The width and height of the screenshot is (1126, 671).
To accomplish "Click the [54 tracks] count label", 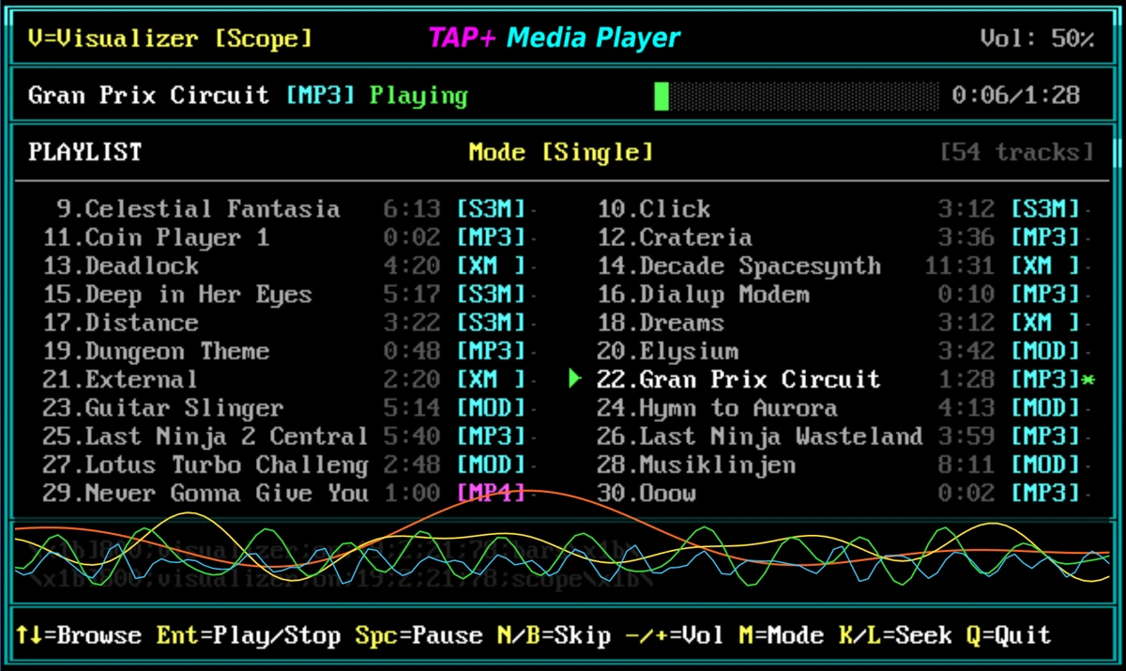I will [x=1017, y=152].
